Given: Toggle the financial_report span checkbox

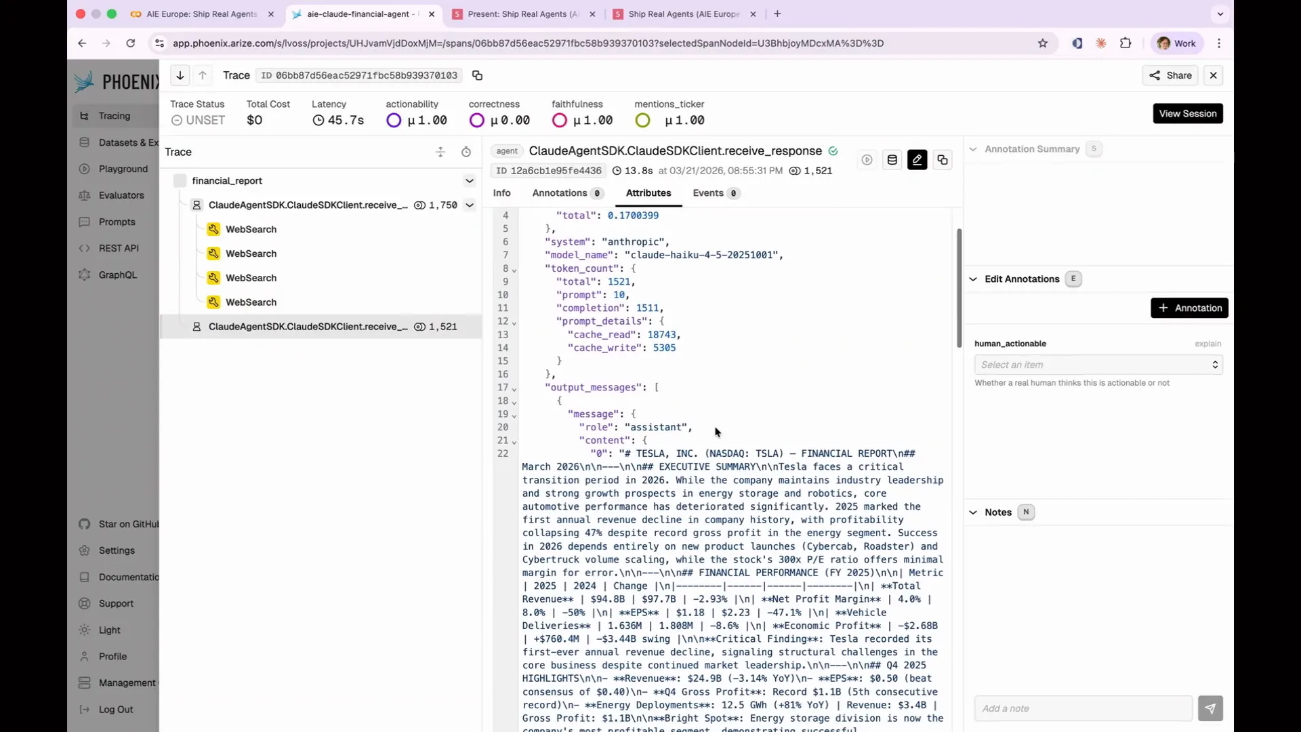Looking at the screenshot, I should [x=180, y=180].
